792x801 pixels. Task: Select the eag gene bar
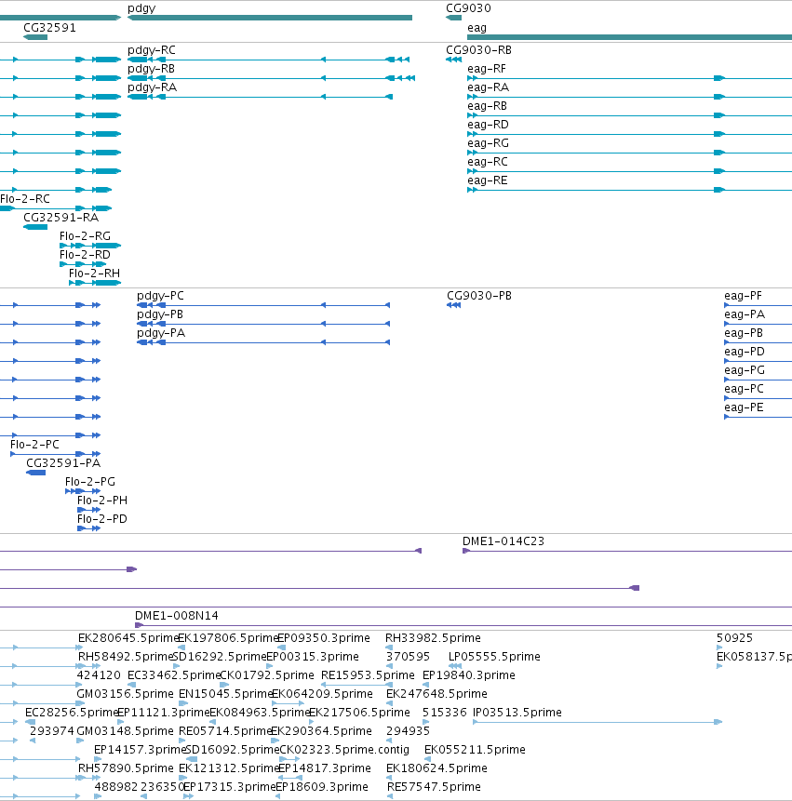[x=629, y=37]
